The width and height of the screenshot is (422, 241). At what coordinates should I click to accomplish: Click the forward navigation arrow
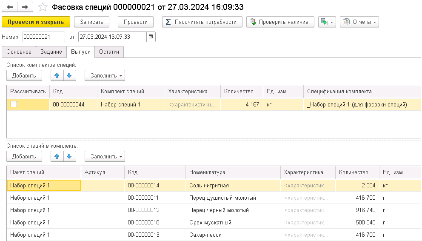point(25,7)
